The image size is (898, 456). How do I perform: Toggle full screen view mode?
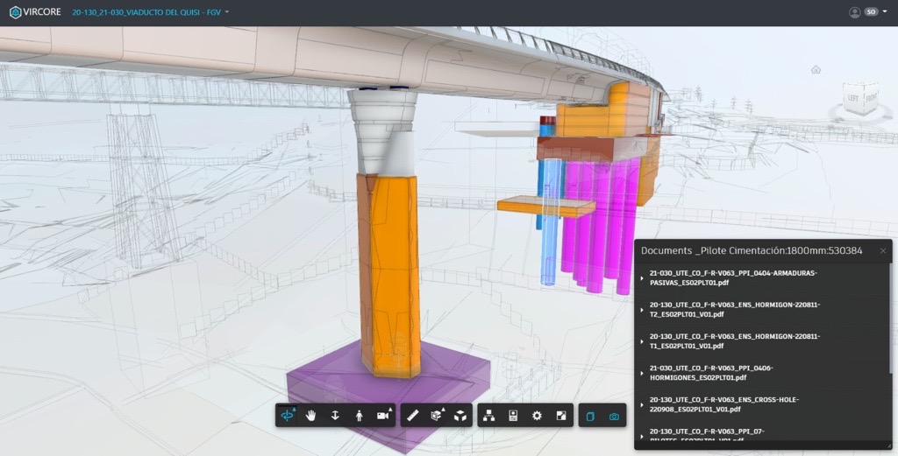click(x=561, y=416)
